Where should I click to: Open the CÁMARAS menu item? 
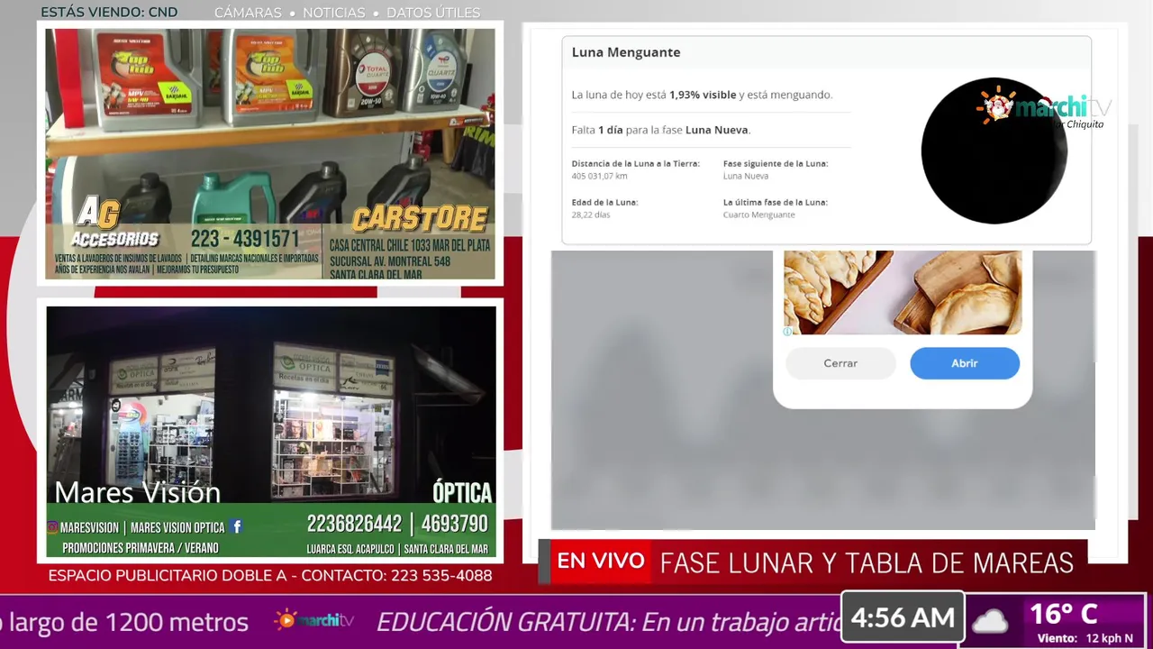click(248, 13)
